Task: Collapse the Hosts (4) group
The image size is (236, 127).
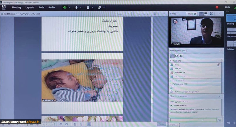Action: [171, 61]
